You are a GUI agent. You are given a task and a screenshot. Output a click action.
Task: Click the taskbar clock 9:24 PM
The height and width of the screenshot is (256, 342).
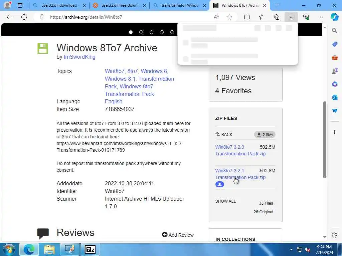324,247
